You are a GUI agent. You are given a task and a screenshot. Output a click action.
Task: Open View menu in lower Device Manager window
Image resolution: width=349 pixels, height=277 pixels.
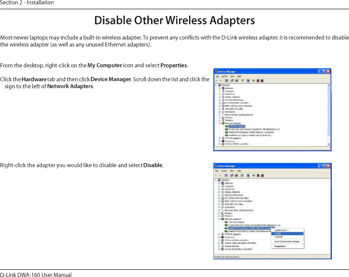tap(232, 171)
